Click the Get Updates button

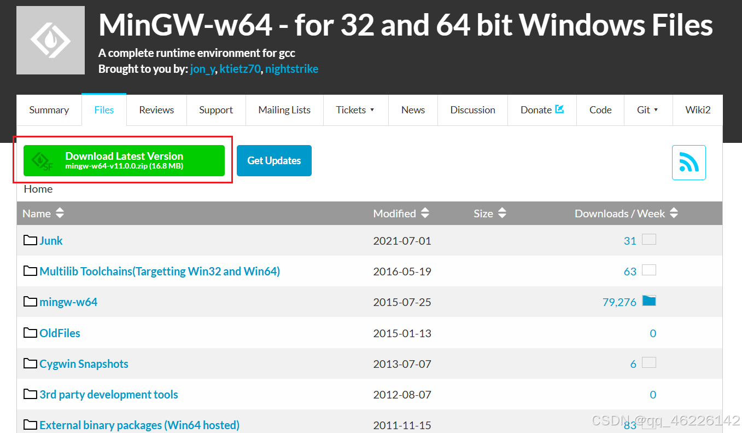pos(274,160)
